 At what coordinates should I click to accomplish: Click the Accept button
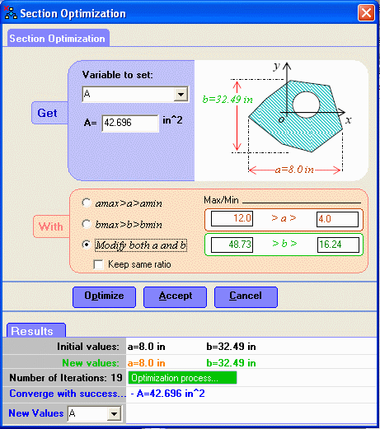click(175, 297)
